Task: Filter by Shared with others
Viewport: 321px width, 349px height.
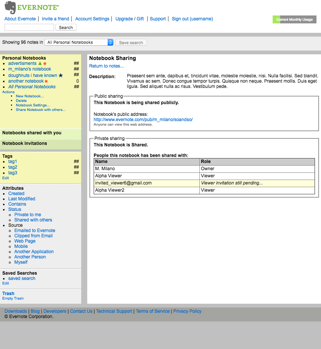Action: 33,220
